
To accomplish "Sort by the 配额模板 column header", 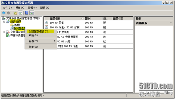I will click(x=66, y=19).
